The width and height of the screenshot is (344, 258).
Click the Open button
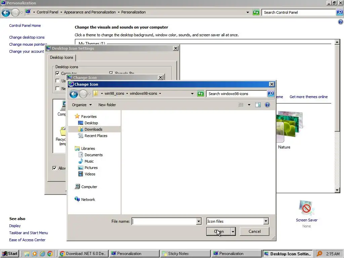[x=218, y=231]
